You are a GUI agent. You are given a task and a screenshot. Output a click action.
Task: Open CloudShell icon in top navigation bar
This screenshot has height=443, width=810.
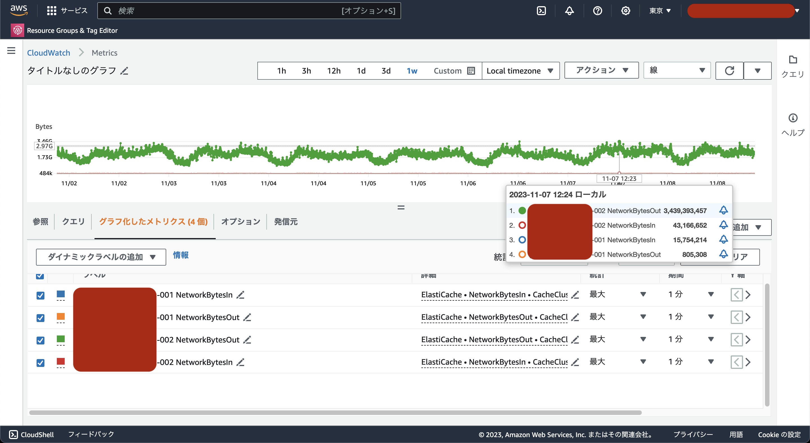[x=541, y=11]
